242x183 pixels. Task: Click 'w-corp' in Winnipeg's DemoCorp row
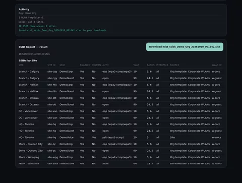(216, 157)
